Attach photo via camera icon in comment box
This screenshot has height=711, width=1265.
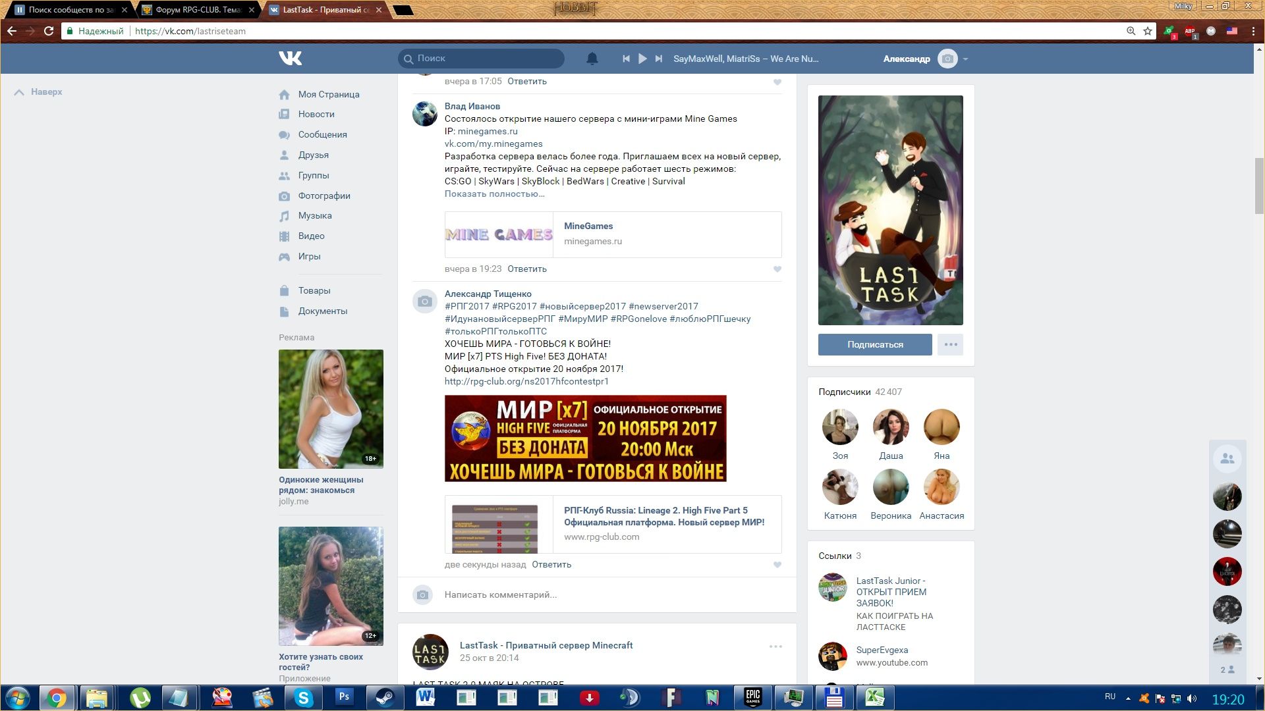click(x=423, y=595)
